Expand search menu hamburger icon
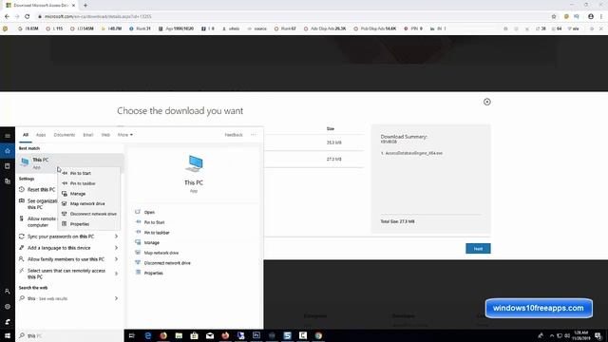 [8, 136]
